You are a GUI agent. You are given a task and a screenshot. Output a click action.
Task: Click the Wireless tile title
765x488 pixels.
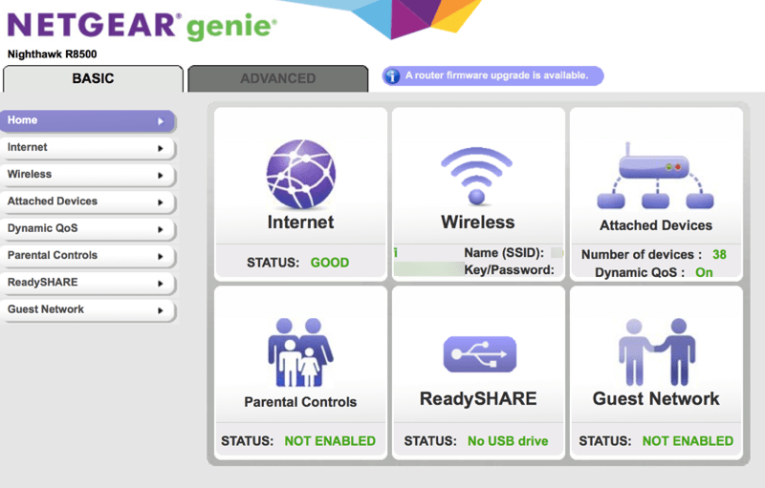coord(477,223)
